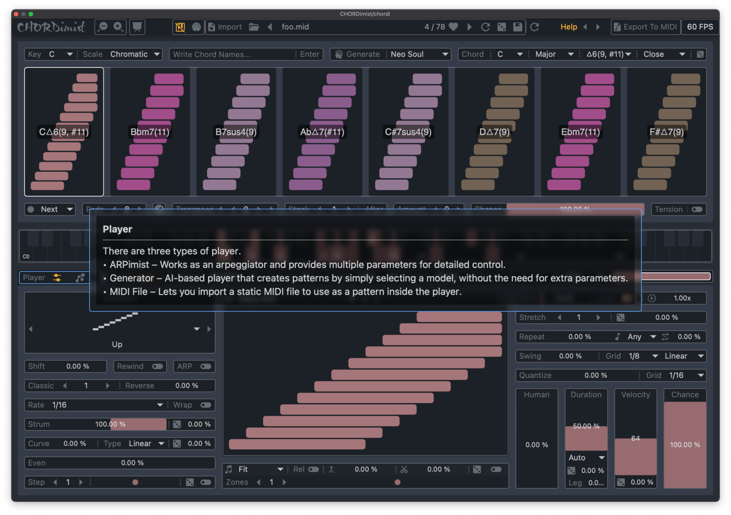Screen dimensions: 731x515
Task: Open the Duration Auto dropdown
Action: tap(586, 458)
